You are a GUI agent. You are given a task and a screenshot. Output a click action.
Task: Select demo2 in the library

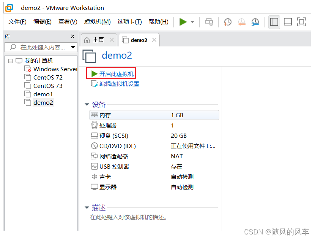point(43,103)
